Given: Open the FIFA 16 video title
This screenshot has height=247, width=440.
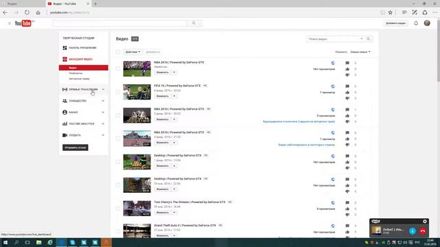Looking at the screenshot, I should point(177,86).
